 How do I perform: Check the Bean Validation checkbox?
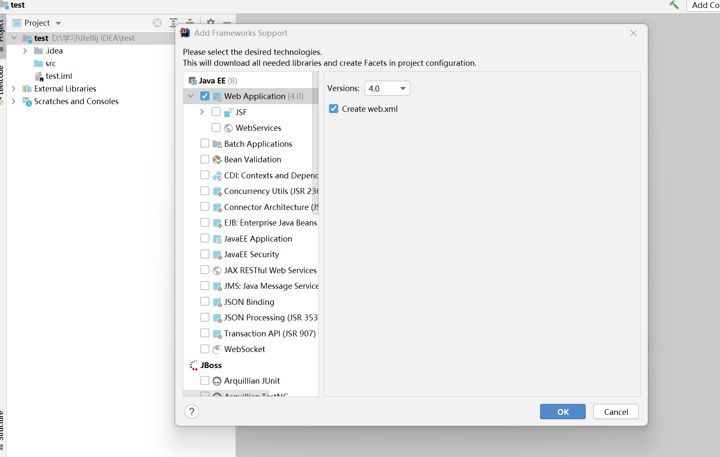click(x=205, y=159)
